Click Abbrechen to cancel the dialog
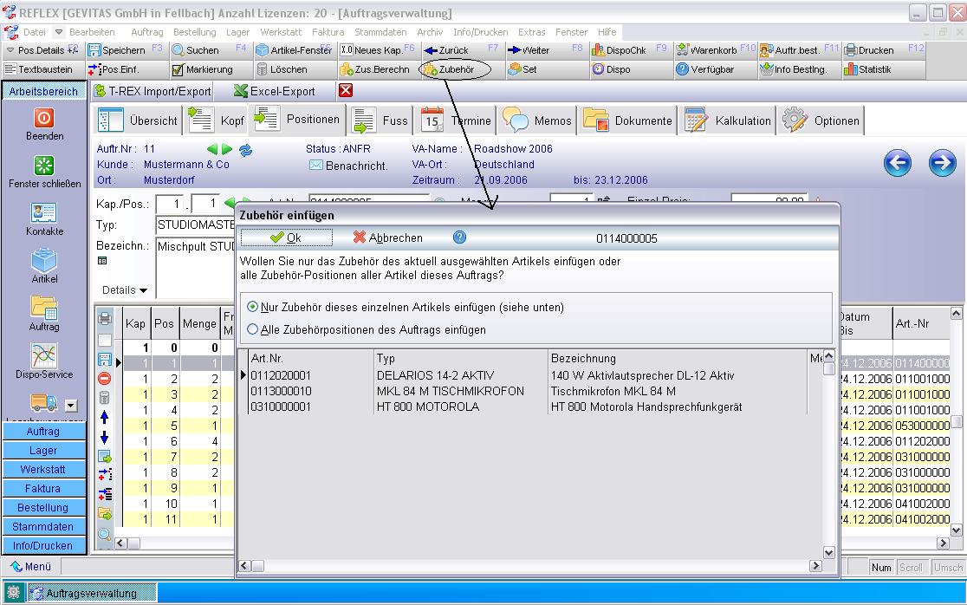The height and width of the screenshot is (605, 967). pyautogui.click(x=388, y=237)
